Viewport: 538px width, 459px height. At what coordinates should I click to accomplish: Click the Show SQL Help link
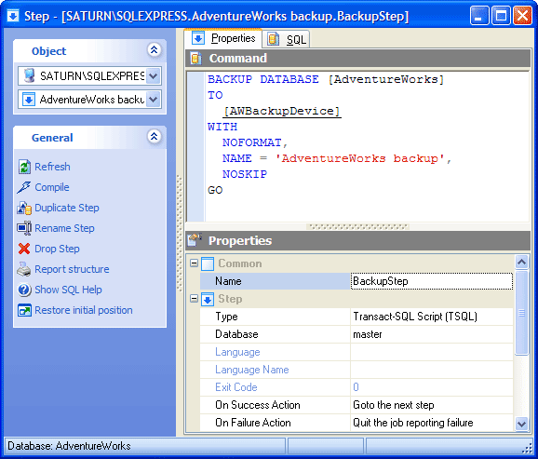68,290
